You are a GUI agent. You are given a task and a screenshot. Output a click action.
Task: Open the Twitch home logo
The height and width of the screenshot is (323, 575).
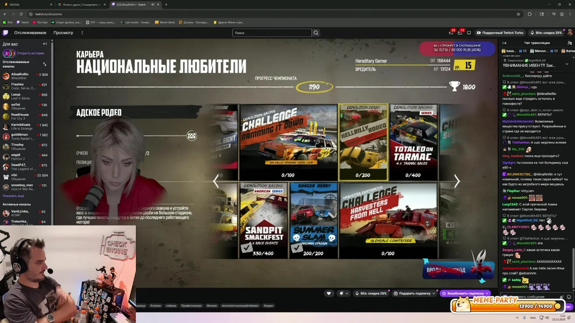[5, 33]
